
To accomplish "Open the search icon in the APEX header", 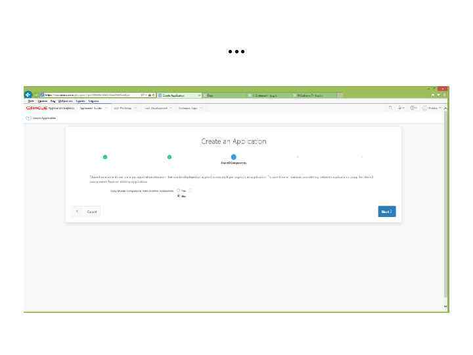I will pos(390,108).
